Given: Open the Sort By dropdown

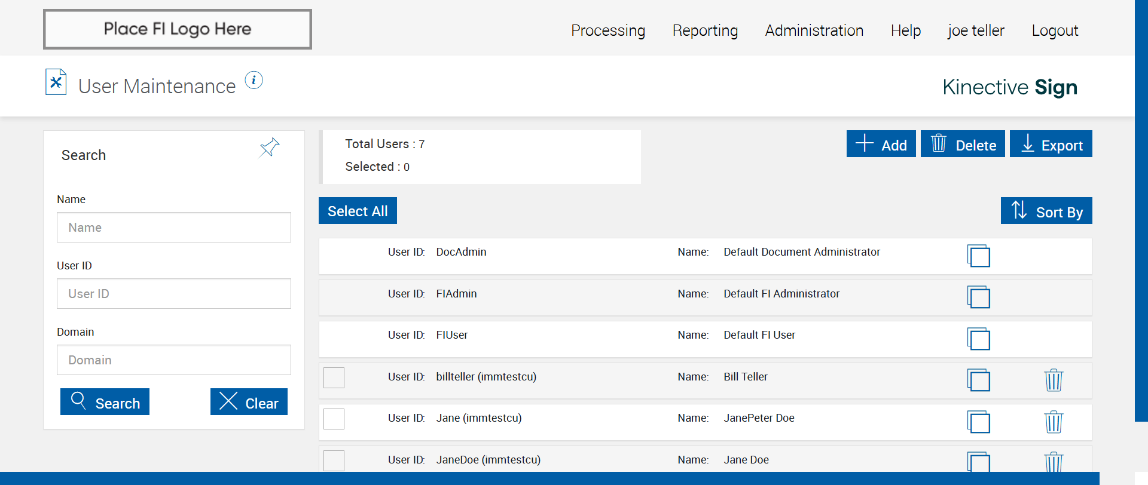Looking at the screenshot, I should point(1046,211).
